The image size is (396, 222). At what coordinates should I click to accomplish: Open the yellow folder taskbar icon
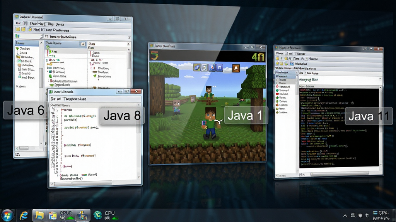(x=39, y=215)
